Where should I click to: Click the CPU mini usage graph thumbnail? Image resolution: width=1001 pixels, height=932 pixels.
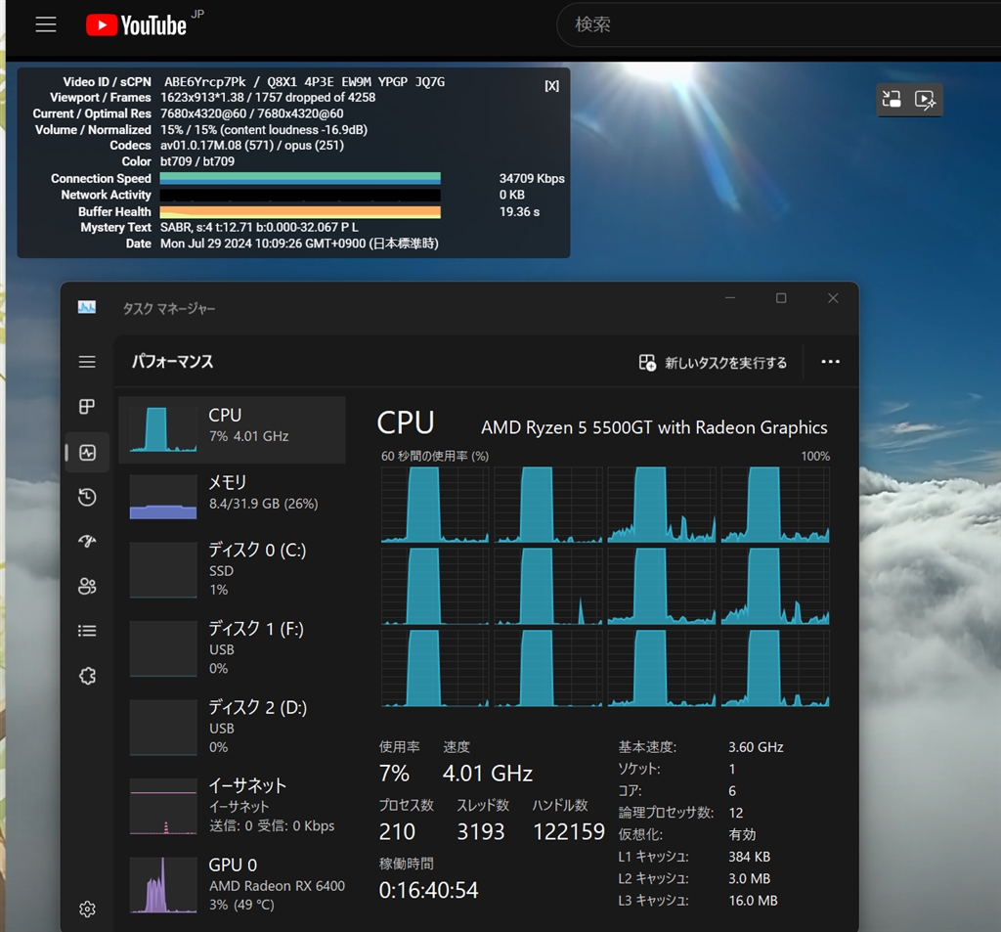coord(163,429)
